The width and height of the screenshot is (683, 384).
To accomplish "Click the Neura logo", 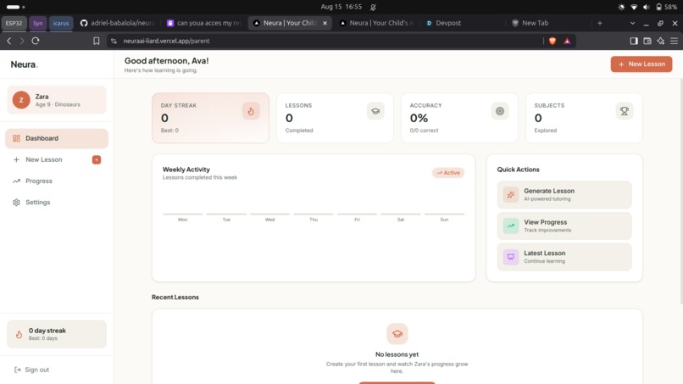I will (25, 64).
